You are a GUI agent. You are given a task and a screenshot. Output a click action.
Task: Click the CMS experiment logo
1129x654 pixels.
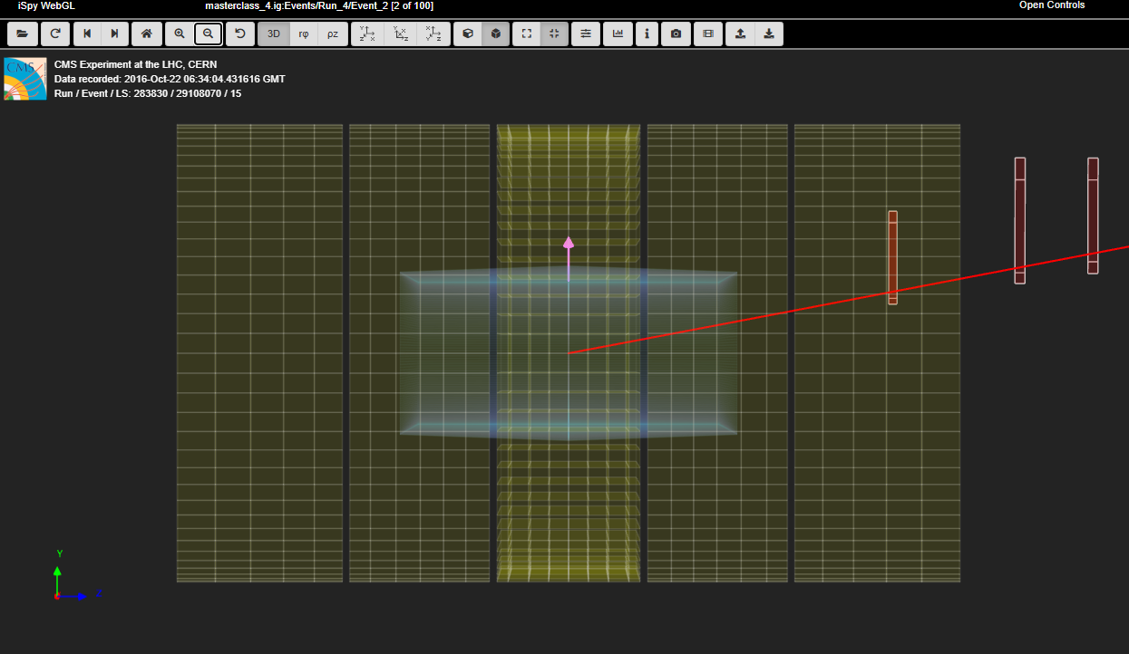click(25, 79)
